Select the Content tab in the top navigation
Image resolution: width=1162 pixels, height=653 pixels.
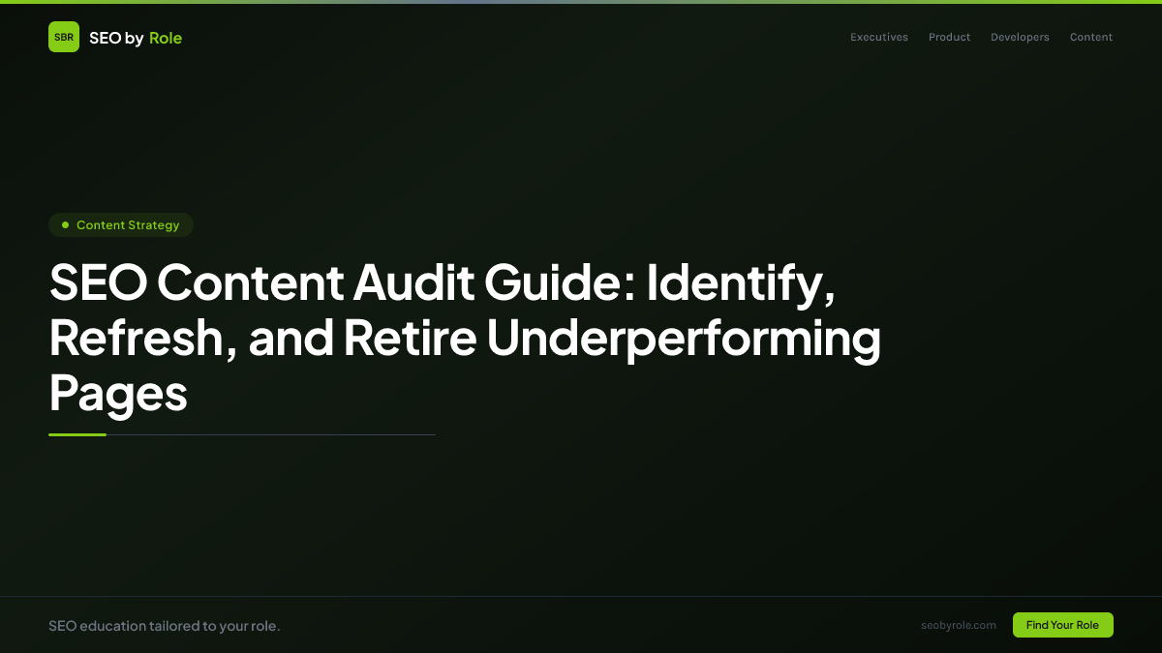coord(1090,37)
